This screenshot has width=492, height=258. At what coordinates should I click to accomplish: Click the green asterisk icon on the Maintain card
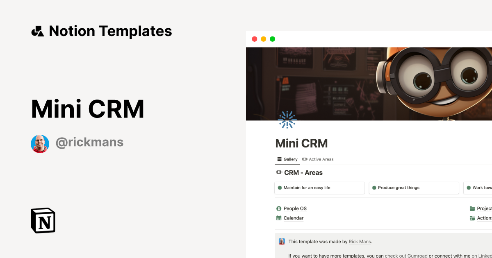tap(280, 188)
